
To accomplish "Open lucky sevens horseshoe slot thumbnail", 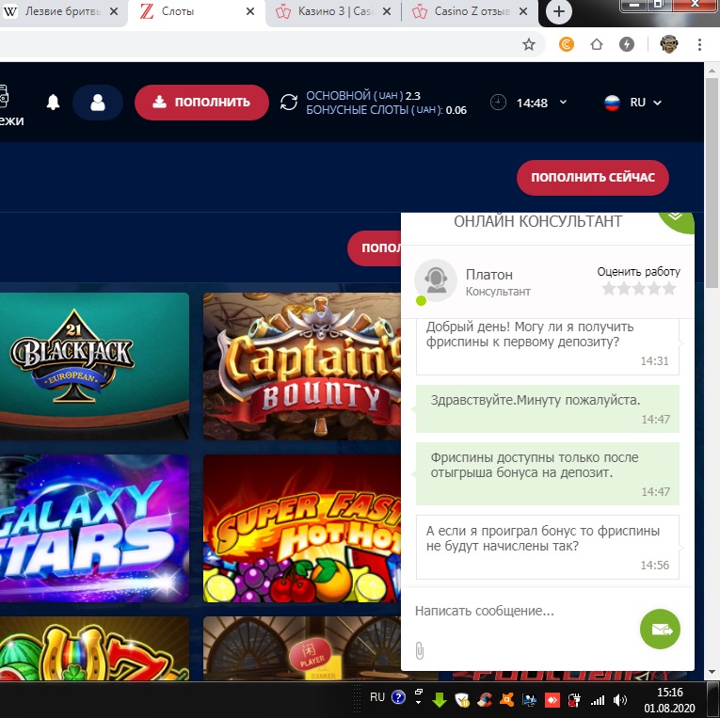I will 94,648.
